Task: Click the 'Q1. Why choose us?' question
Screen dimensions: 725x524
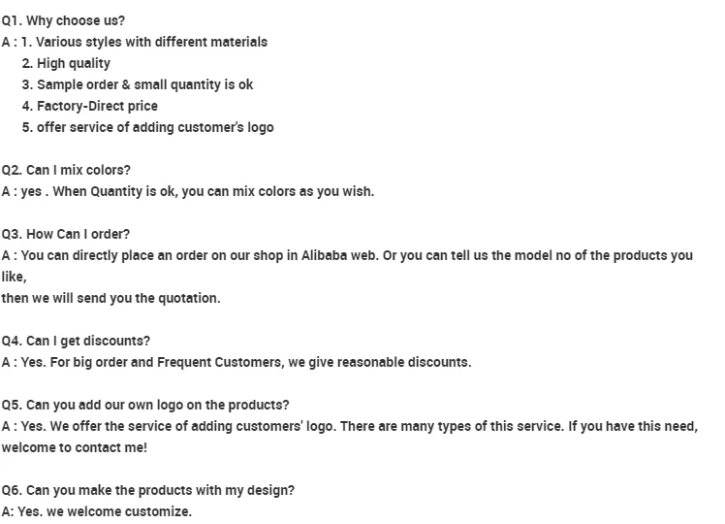Action: tap(63, 20)
